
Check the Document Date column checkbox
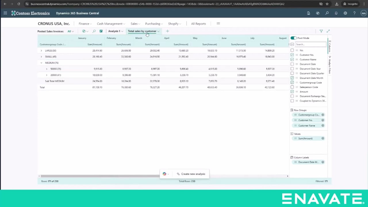292,64
